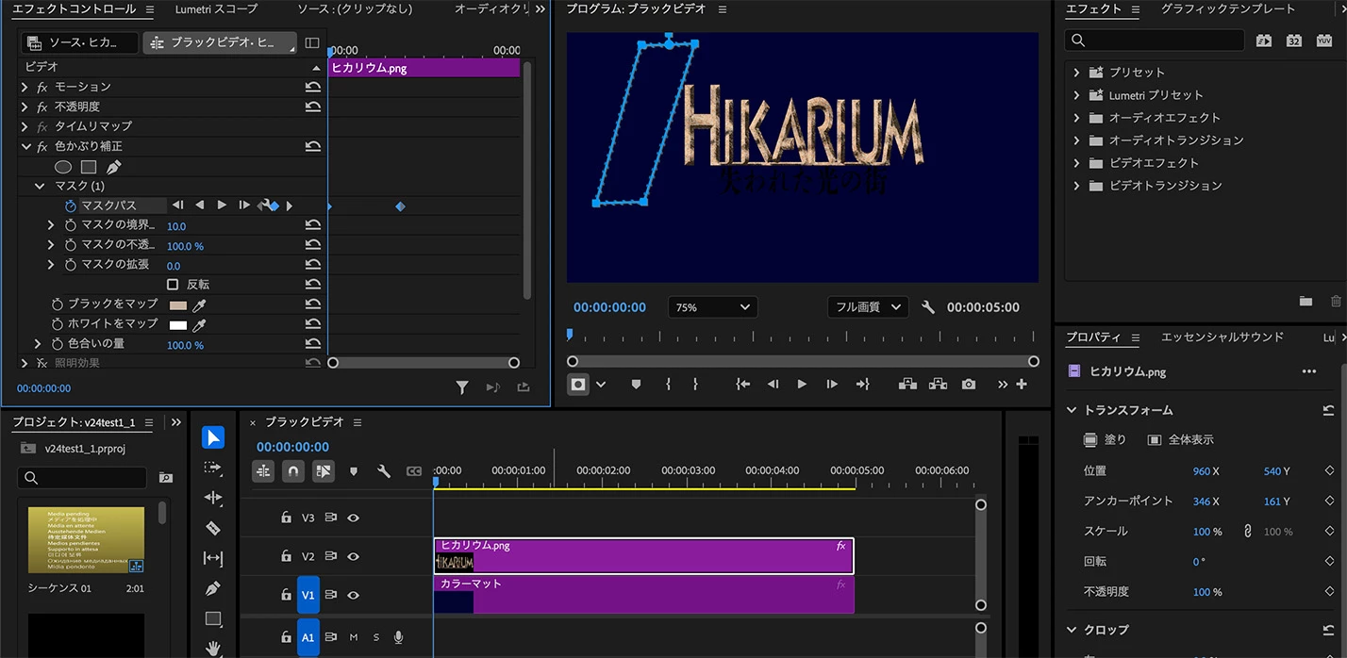Screen dimensions: 1347x658
Task: Click the 塗り button in Properties
Action: click(x=1105, y=439)
